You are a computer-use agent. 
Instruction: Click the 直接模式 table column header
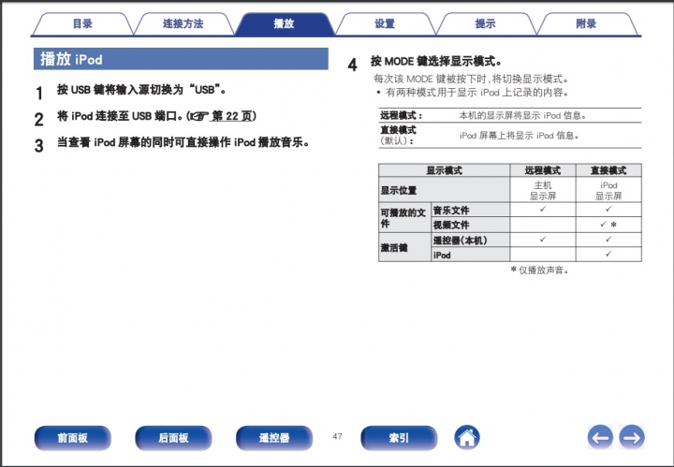608,170
